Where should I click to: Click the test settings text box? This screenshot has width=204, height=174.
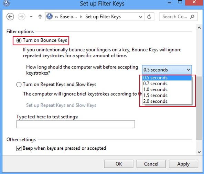(x=76, y=124)
